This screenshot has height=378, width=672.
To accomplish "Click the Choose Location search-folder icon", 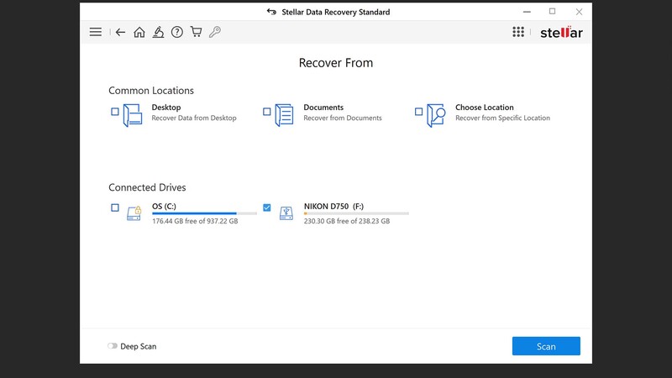I will click(436, 115).
